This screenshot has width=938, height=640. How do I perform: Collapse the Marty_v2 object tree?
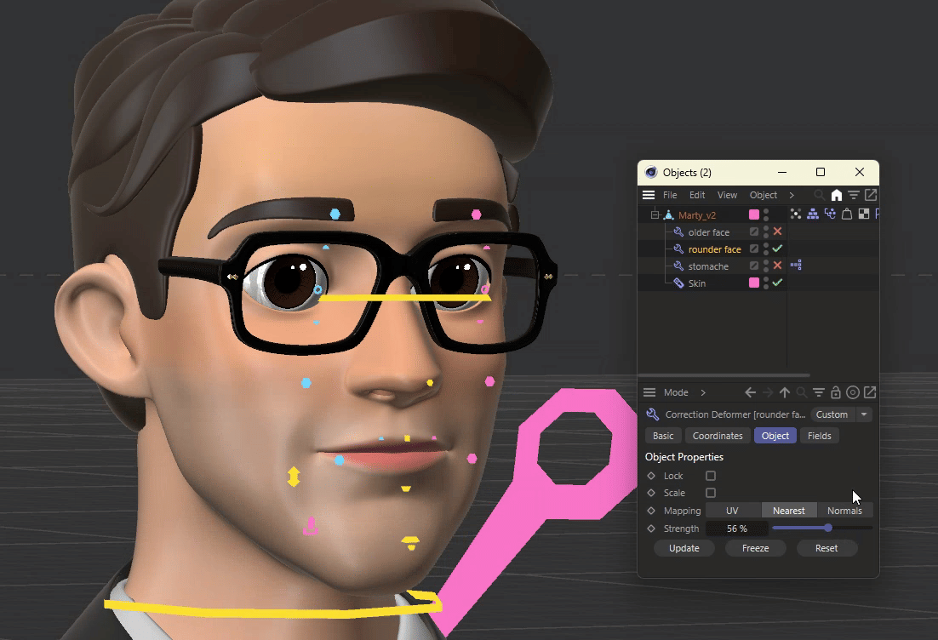[x=655, y=215]
